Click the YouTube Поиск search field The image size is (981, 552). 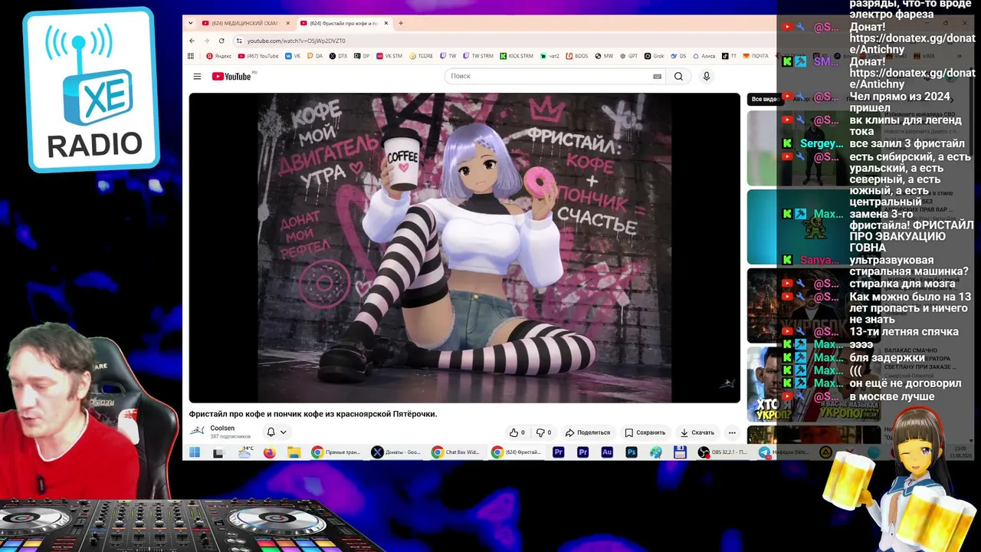coord(547,76)
